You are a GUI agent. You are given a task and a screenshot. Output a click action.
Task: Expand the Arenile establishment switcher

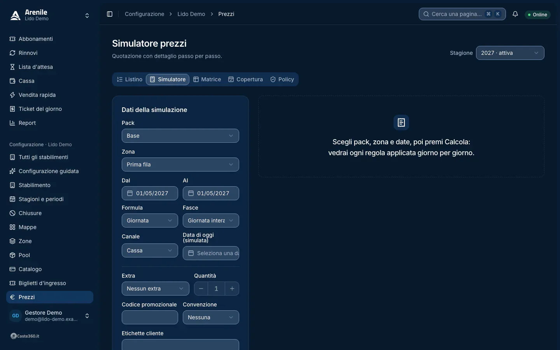[50, 16]
